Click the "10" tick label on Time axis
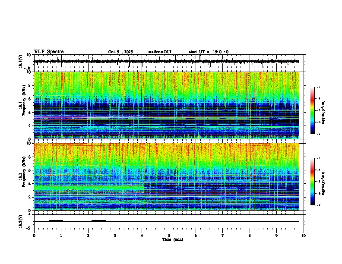Screen dimensions: 342x264 pyautogui.click(x=304, y=236)
